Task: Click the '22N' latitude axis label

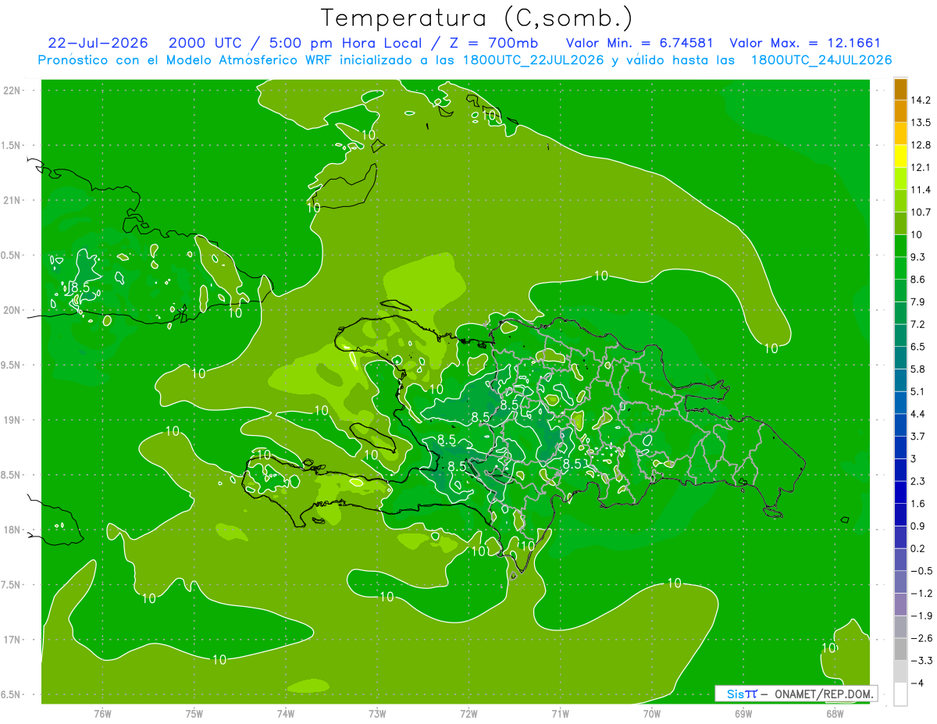Action: [11, 90]
